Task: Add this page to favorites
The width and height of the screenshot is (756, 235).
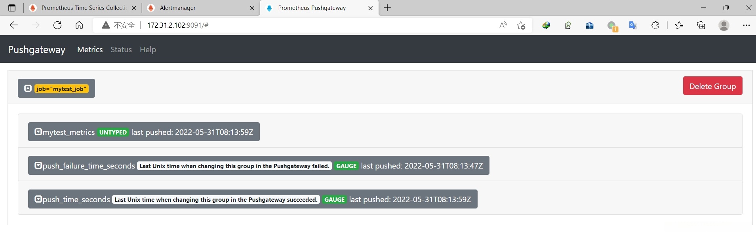Action: tap(521, 25)
